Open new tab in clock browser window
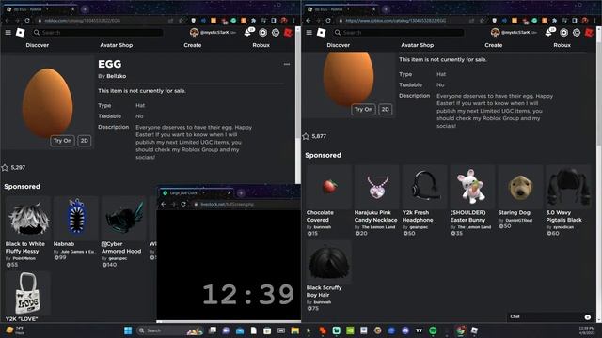The image size is (602, 338). pyautogui.click(x=241, y=193)
